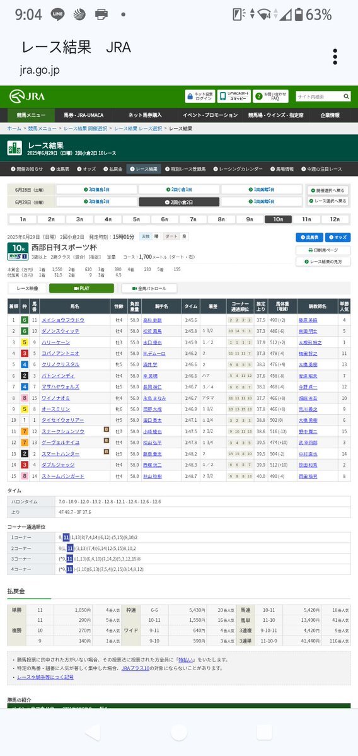358x756 pixels.
Task: Open 特別レース登録馬 in subnav
Action: click(185, 169)
